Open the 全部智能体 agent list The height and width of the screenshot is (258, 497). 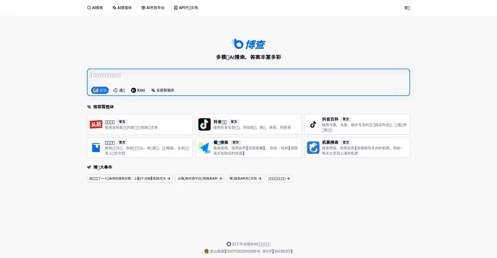[x=163, y=90]
